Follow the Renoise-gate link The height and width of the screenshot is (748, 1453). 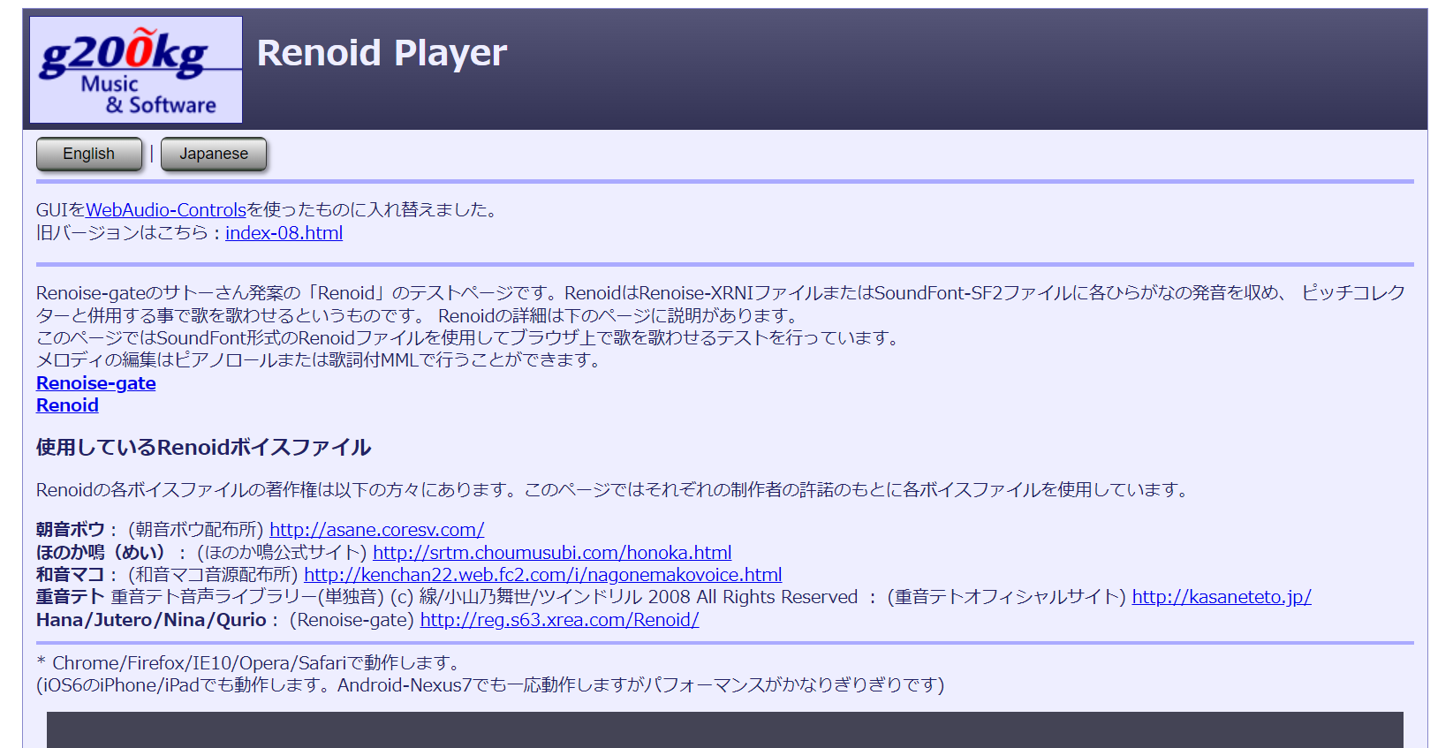coord(96,383)
